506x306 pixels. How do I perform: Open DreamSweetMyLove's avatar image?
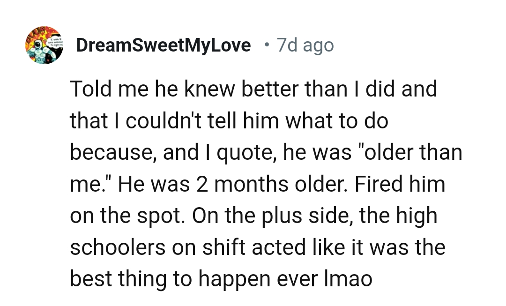pyautogui.click(x=44, y=45)
